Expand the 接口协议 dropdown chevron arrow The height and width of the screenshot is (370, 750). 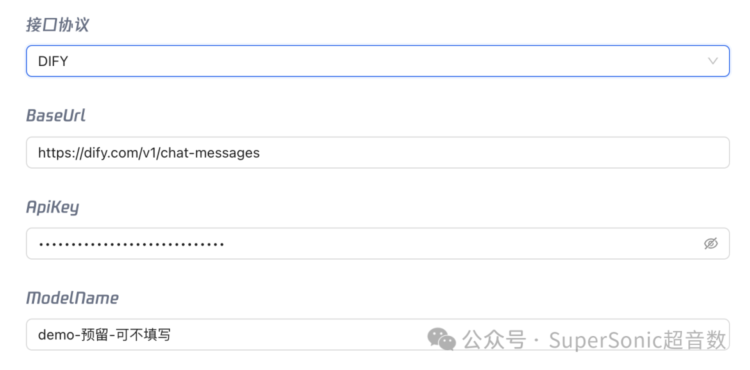[712, 60]
